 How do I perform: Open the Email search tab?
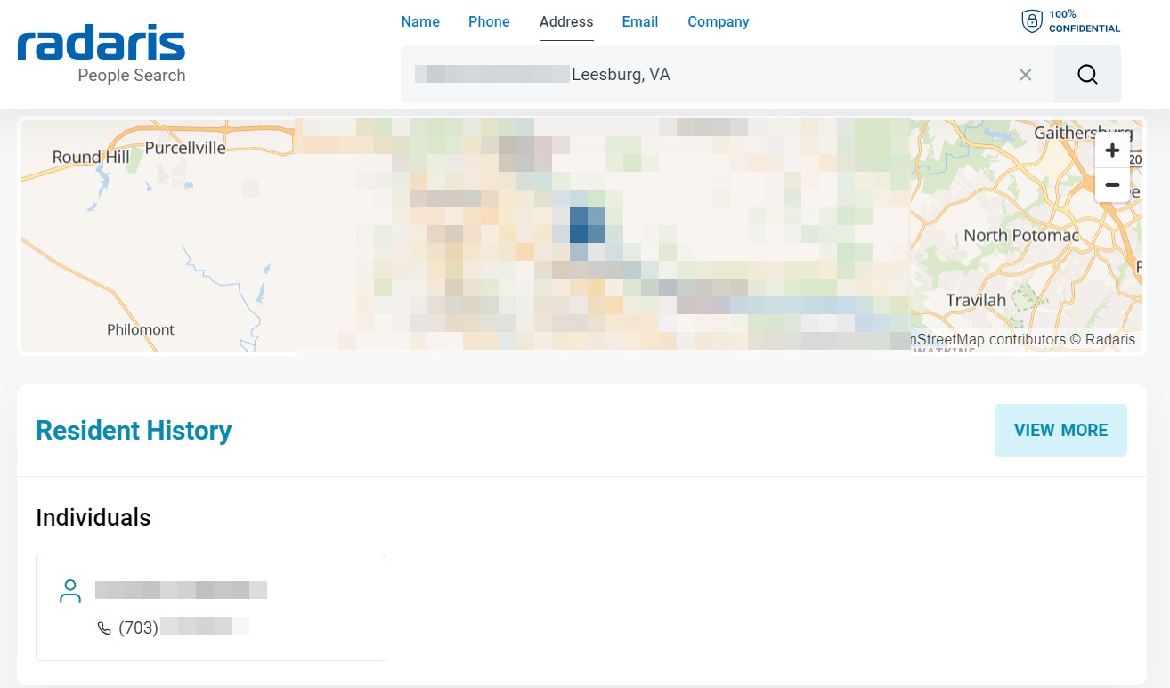point(639,22)
